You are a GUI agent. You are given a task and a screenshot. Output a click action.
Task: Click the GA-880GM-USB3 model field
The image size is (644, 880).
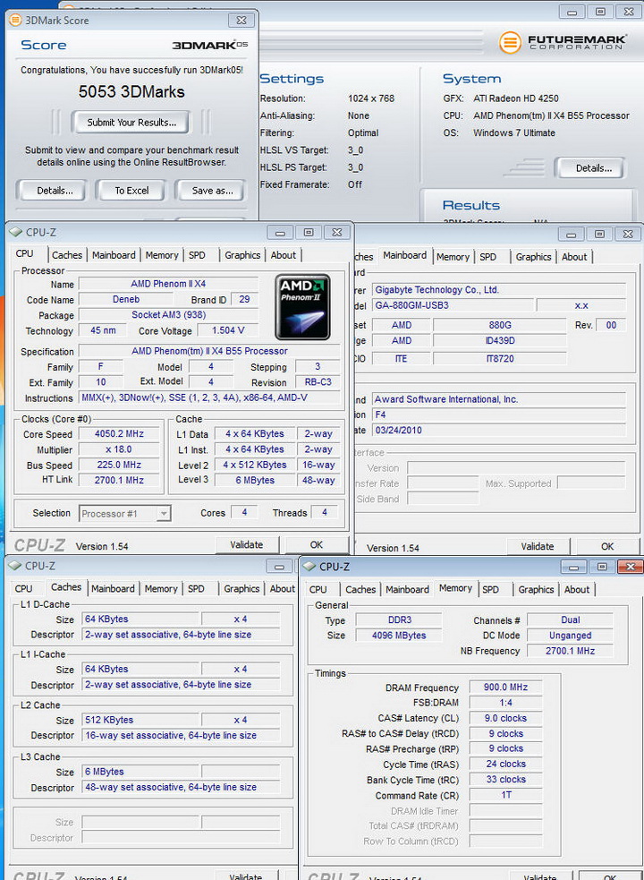point(453,306)
